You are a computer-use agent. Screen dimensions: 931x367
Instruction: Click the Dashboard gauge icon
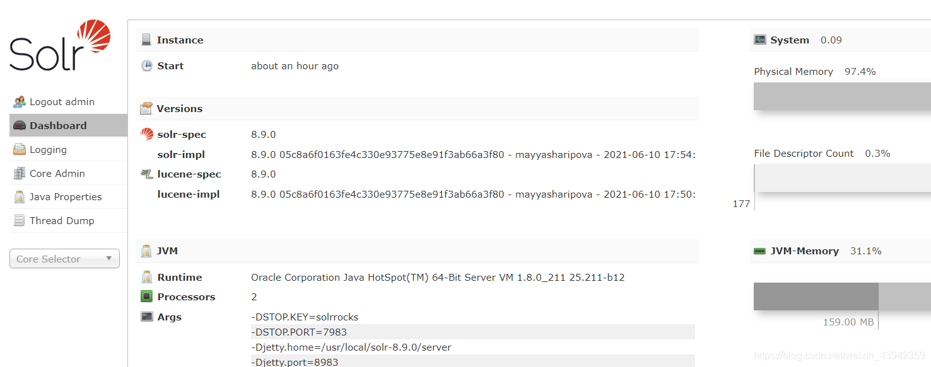[20, 125]
